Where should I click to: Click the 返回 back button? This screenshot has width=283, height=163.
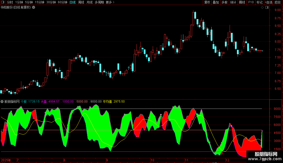277,2
